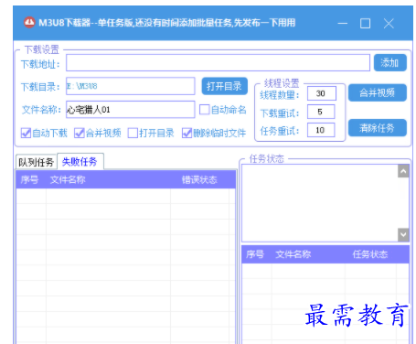Check the 打开目录 checkbox
Viewport: 416px width, 344px height.
[x=133, y=133]
